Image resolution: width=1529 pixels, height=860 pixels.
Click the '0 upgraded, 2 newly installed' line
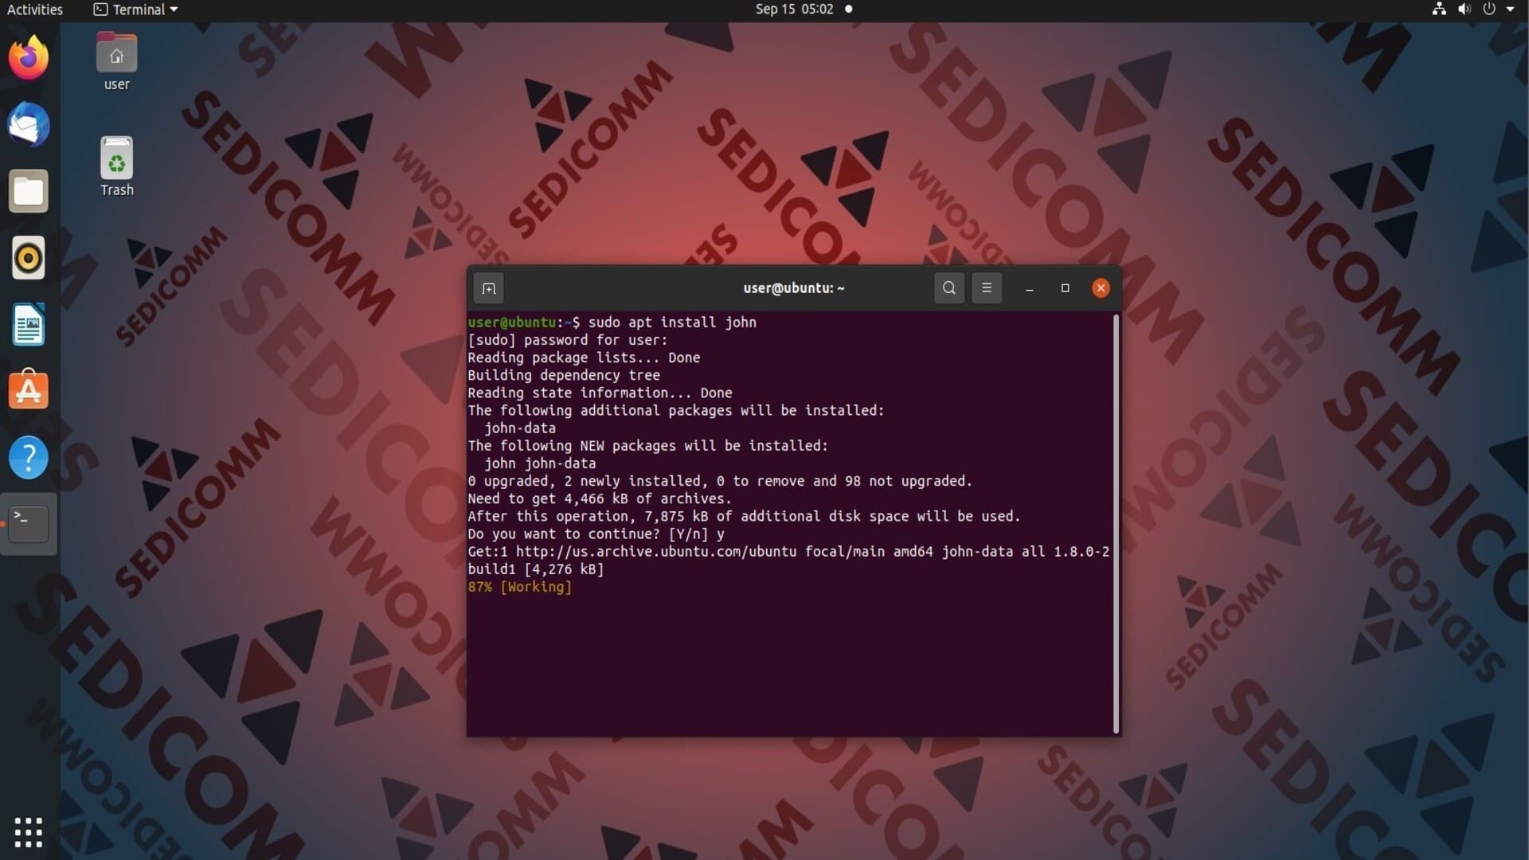(x=720, y=481)
